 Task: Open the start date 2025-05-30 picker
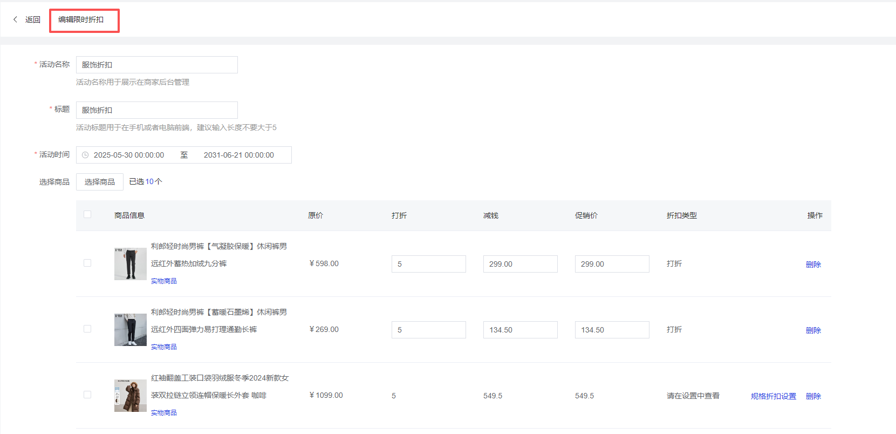click(129, 155)
